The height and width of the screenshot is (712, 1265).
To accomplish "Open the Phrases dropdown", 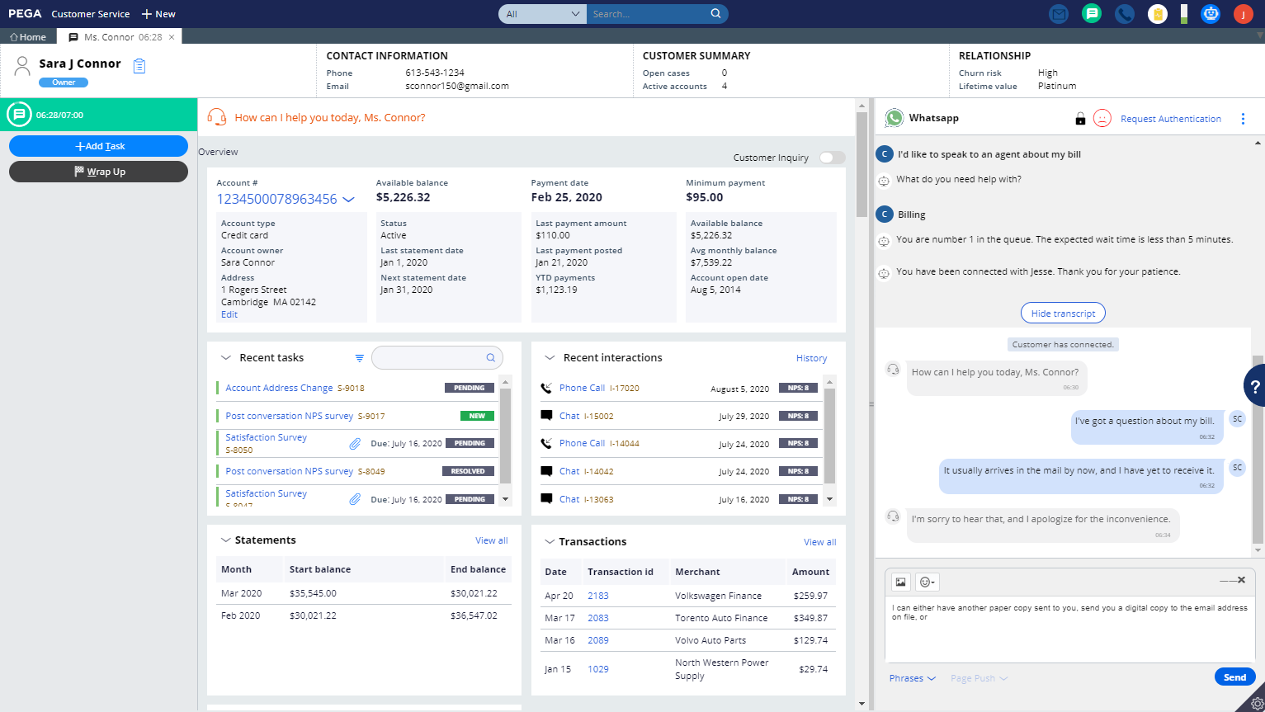I will [x=912, y=678].
